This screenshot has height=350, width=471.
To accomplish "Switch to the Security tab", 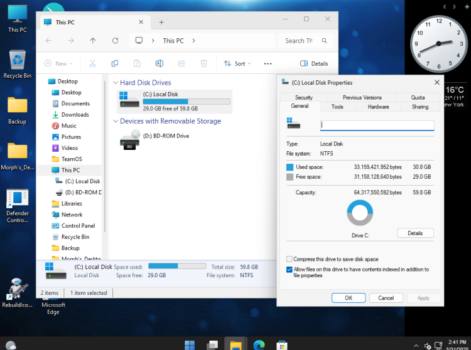I will [x=304, y=97].
